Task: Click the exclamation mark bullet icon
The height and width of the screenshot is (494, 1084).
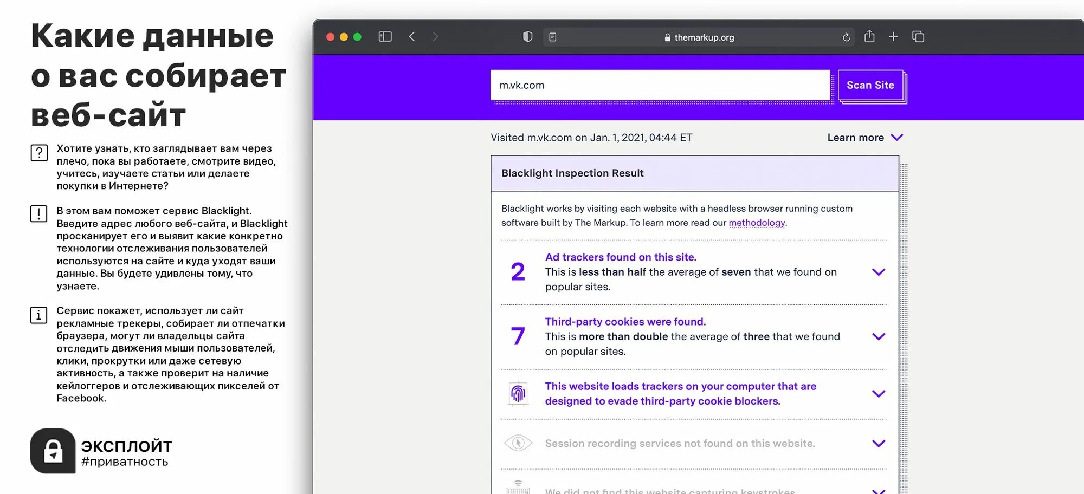Action: (39, 214)
